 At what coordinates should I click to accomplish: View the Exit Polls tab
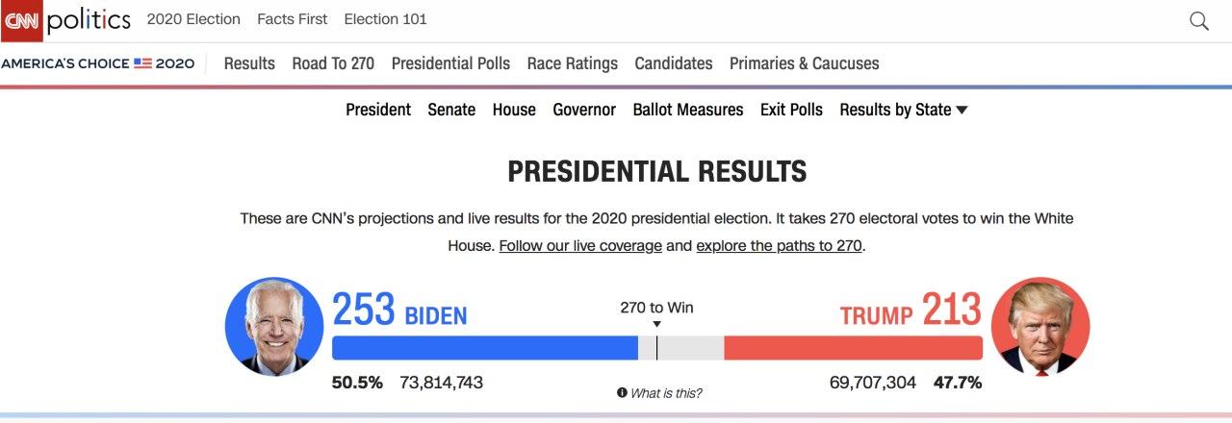tap(791, 110)
